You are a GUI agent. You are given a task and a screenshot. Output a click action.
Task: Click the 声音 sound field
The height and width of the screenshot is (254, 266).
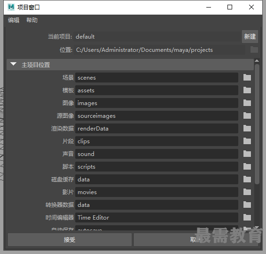tap(157, 154)
